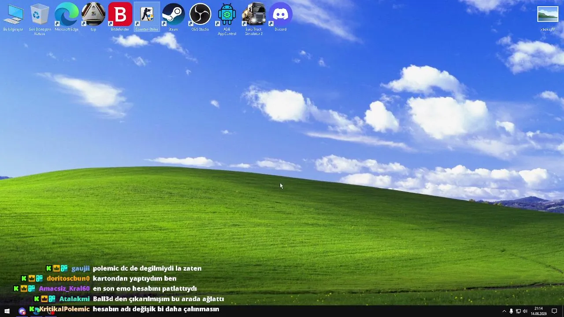Image resolution: width=564 pixels, height=317 pixels.
Task: Expand the hidden system tray icons
Action: click(505, 311)
